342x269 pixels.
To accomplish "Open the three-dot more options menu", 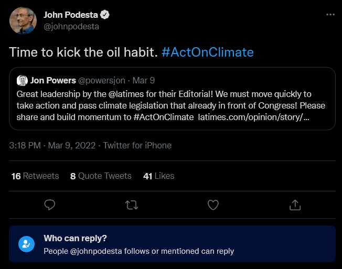I will (330, 15).
